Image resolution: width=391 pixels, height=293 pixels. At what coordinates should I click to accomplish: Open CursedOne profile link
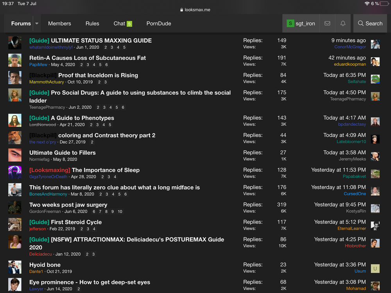click(x=355, y=194)
